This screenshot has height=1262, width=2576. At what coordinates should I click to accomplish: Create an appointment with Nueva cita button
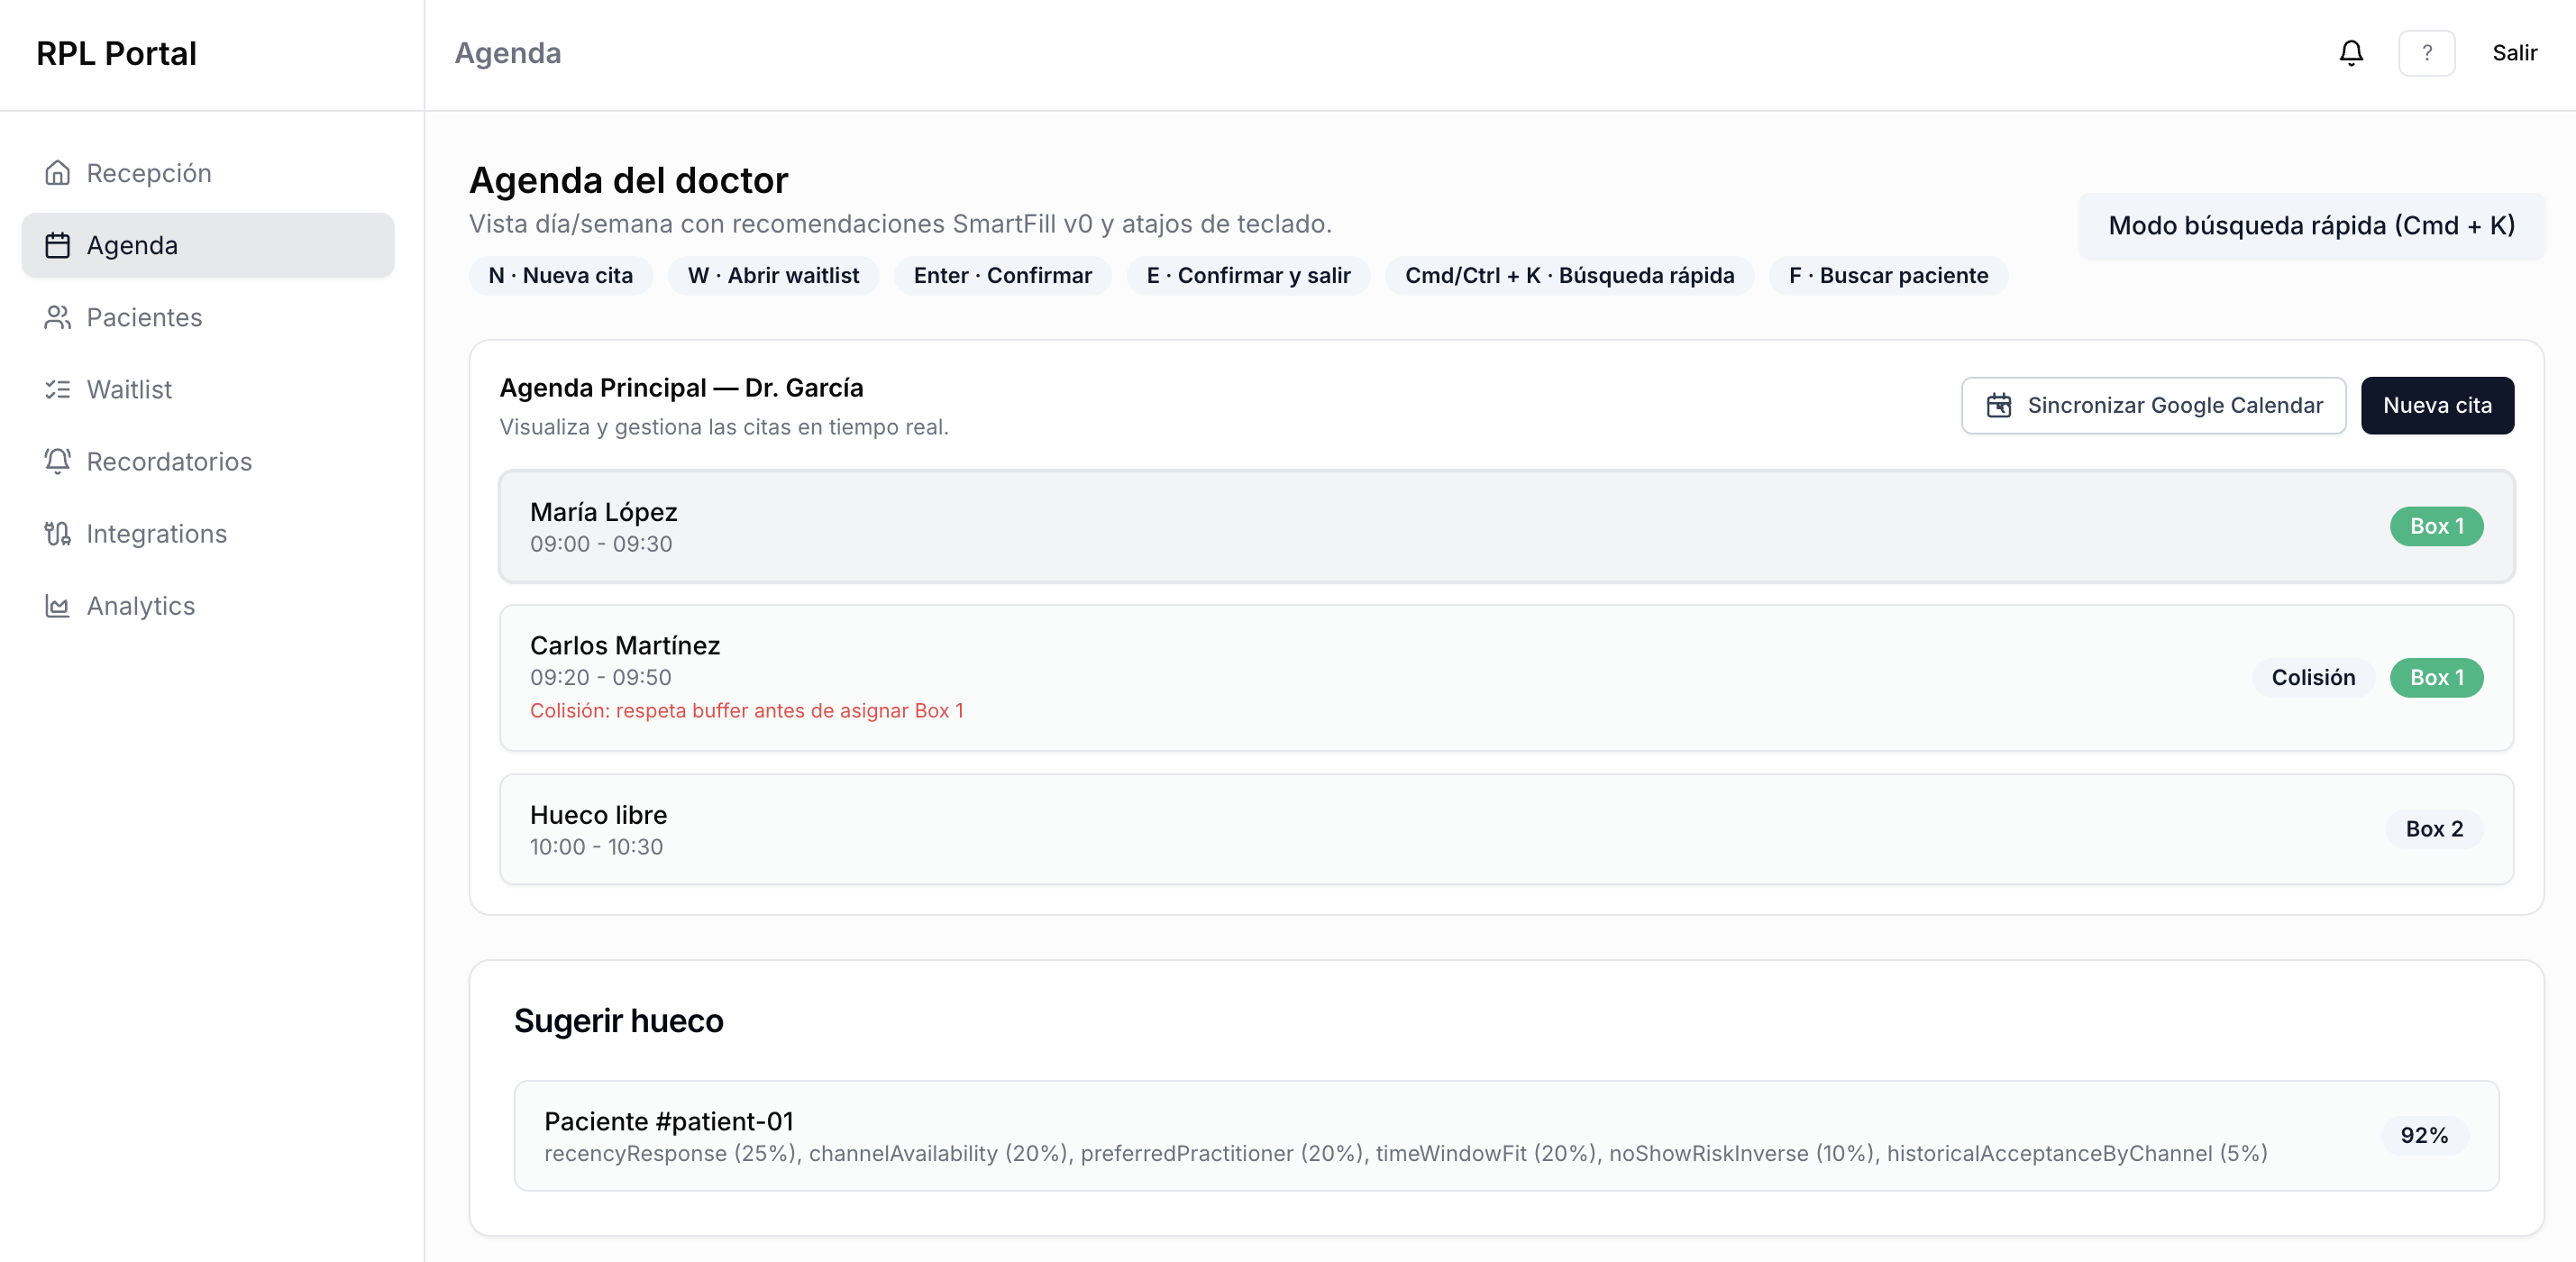[2437, 405]
